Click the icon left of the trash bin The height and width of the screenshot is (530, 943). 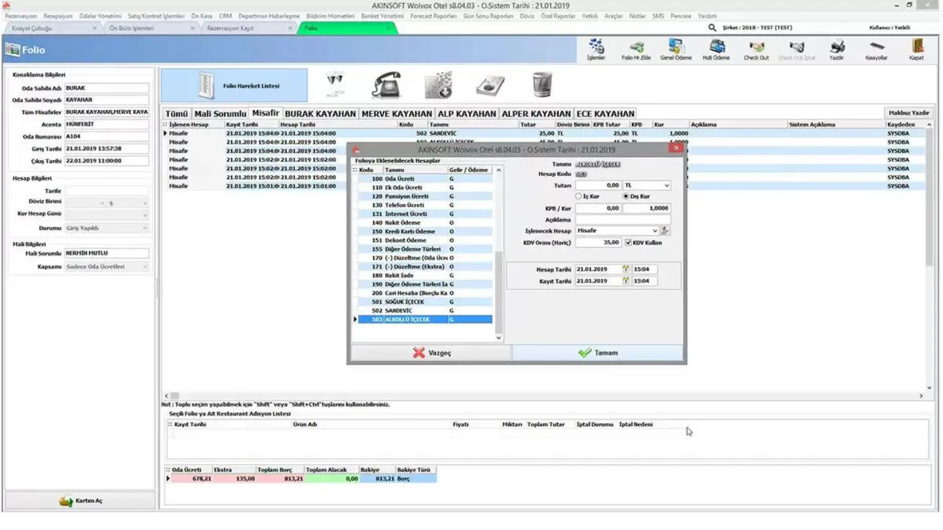click(490, 85)
